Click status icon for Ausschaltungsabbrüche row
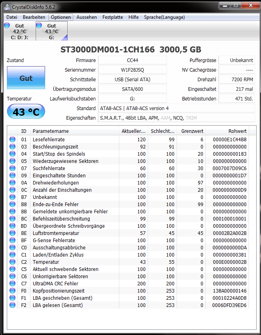 (12, 248)
